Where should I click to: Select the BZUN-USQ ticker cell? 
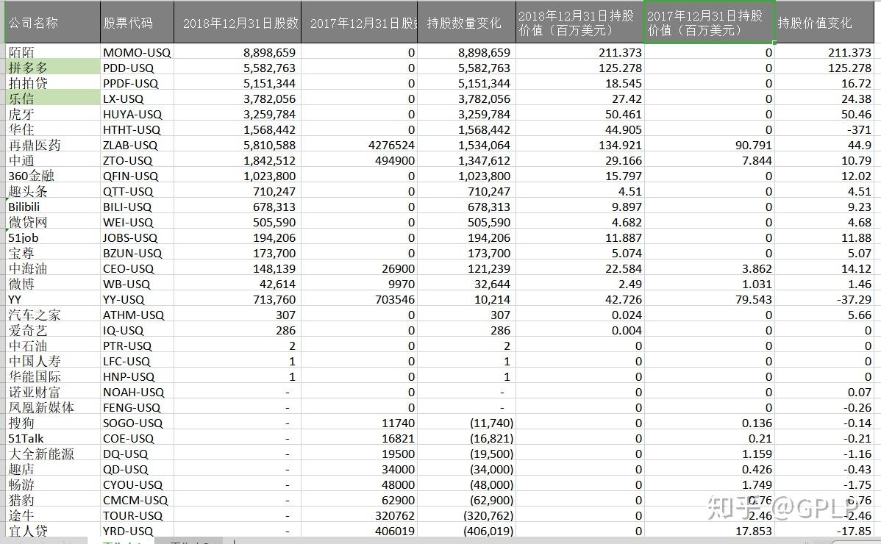coord(137,253)
